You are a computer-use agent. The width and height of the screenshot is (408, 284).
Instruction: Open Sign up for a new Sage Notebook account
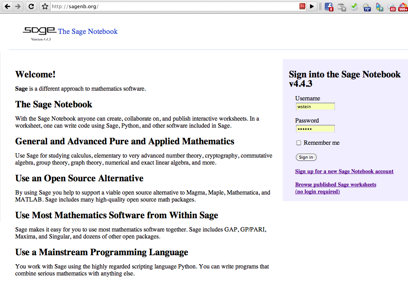click(x=344, y=171)
